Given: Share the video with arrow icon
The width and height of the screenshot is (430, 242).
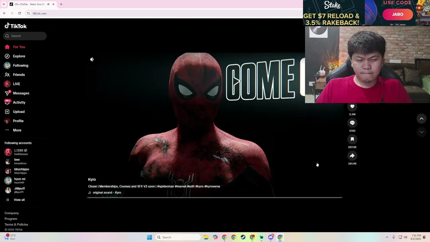Looking at the screenshot, I should point(352,156).
